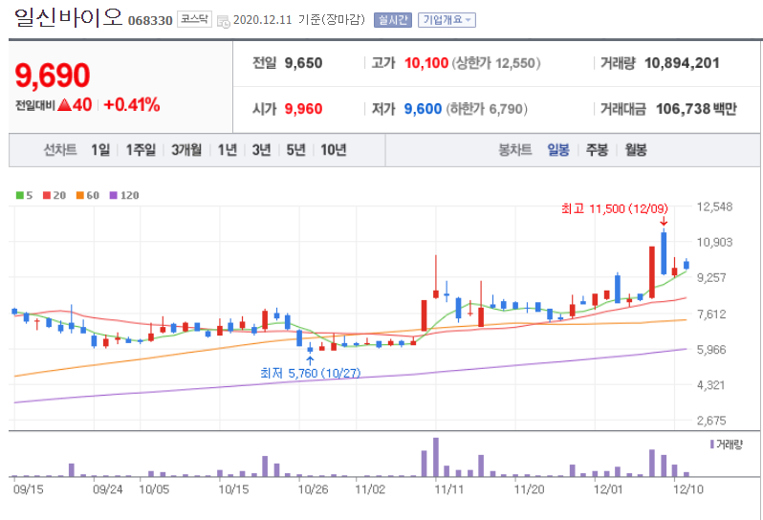Click the 거래량 volume legend label
Image resolution: width=763 pixels, height=520 pixels.
pyautogui.click(x=730, y=444)
